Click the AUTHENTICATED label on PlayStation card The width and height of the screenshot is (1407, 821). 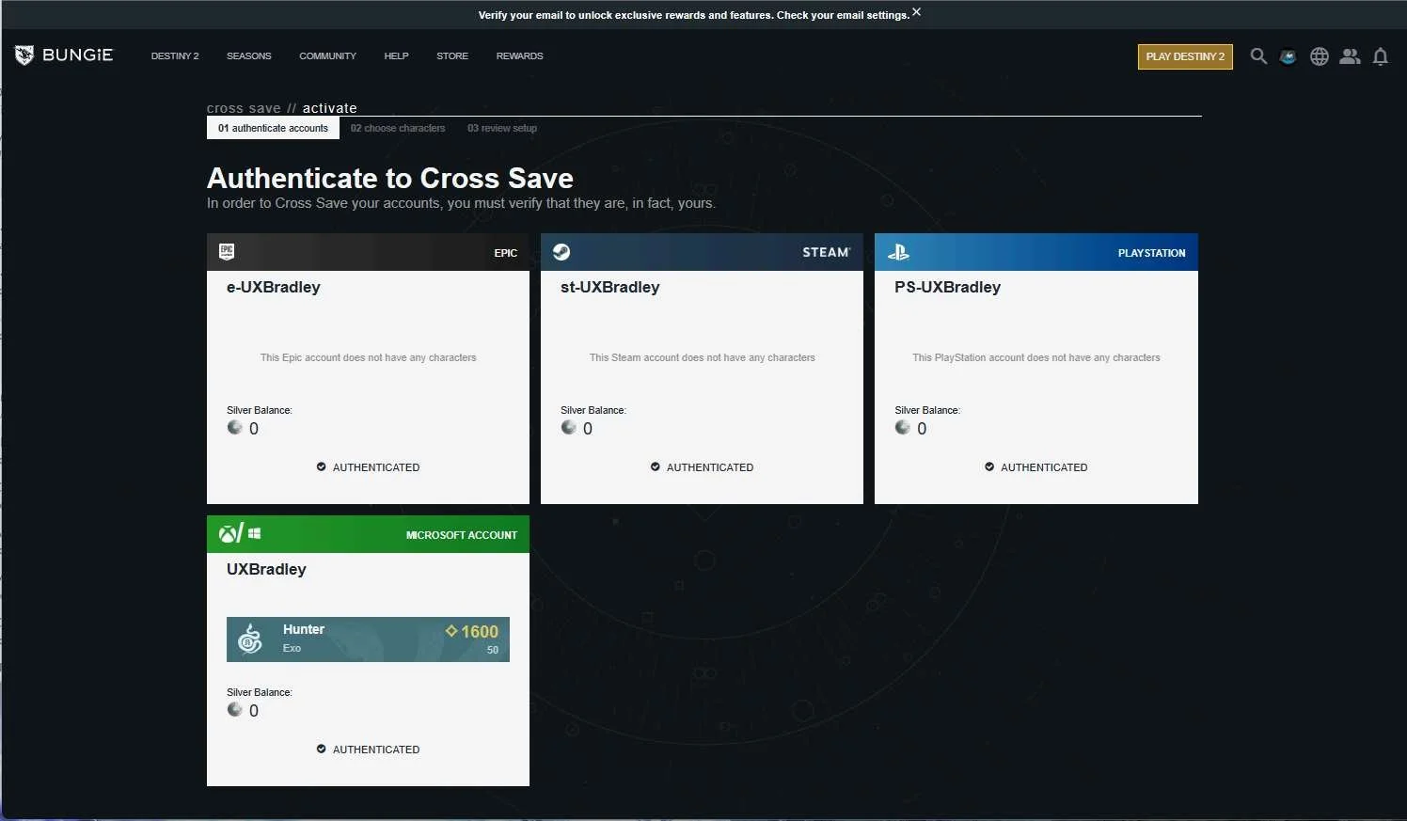1044,467
